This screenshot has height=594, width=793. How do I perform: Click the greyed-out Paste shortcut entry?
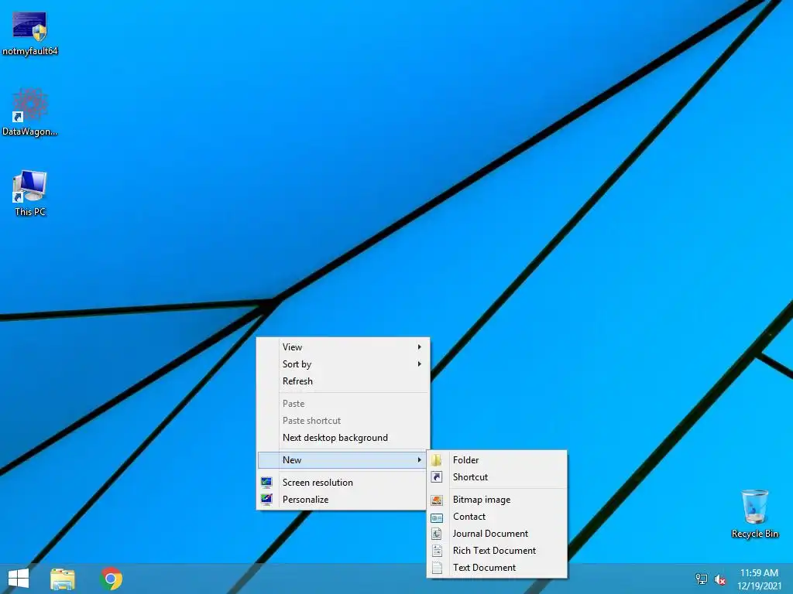343,421
